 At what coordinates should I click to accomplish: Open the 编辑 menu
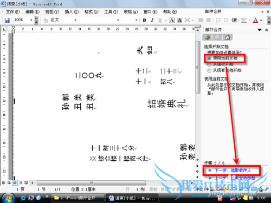coord(33,12)
